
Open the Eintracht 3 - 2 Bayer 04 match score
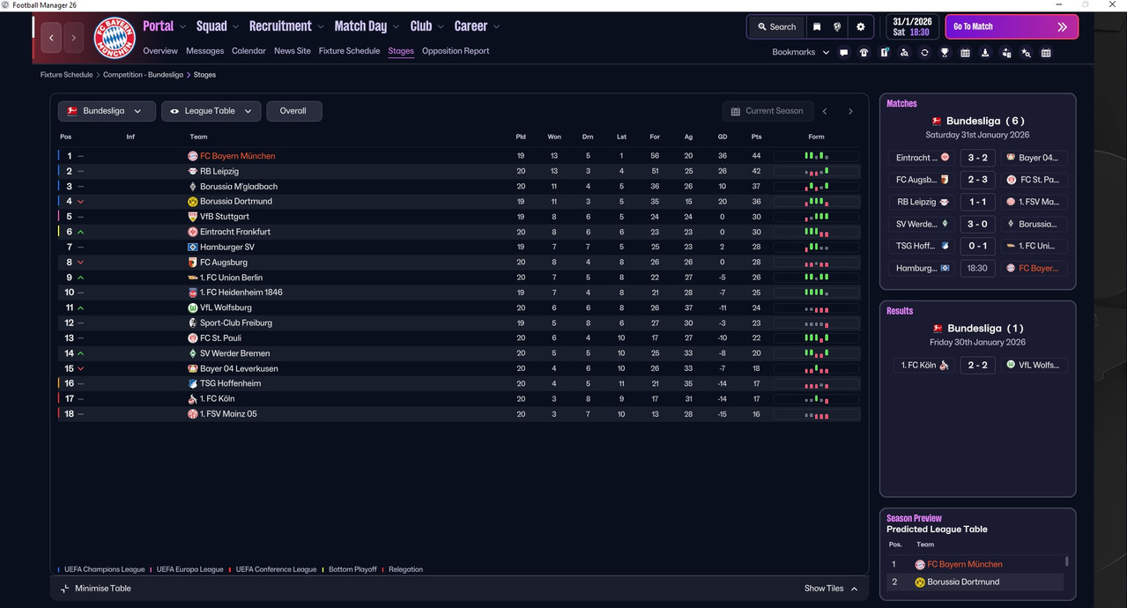pyautogui.click(x=977, y=158)
